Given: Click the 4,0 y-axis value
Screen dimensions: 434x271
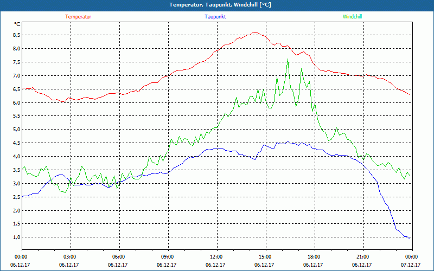Looking at the screenshot, I should point(17,157).
